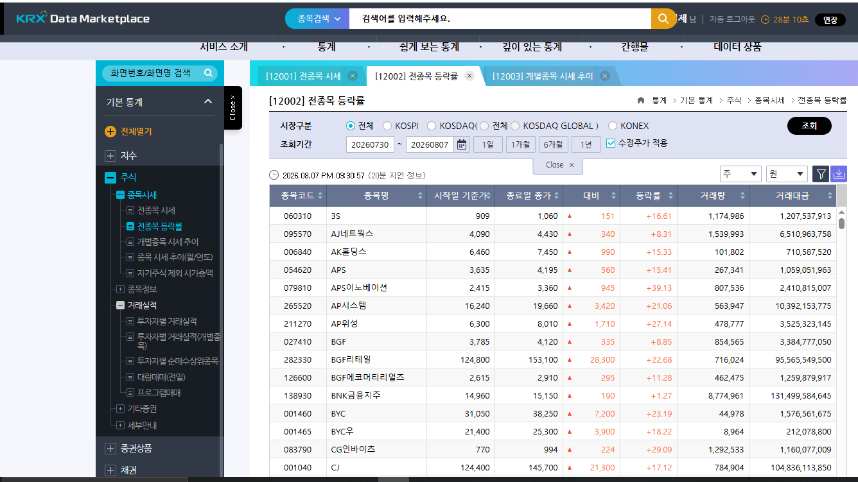Open the 서비스 소개 menu
The width and height of the screenshot is (858, 482).
223,47
